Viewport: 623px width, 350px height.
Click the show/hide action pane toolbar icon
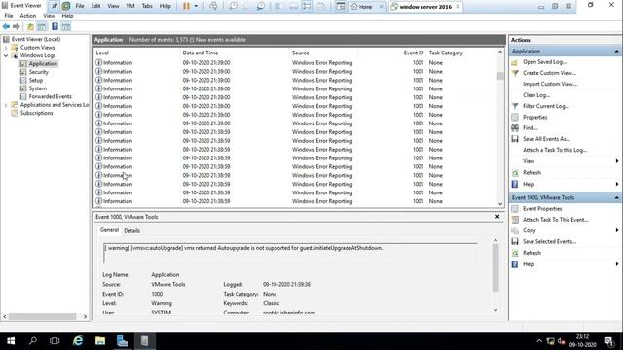click(66, 26)
